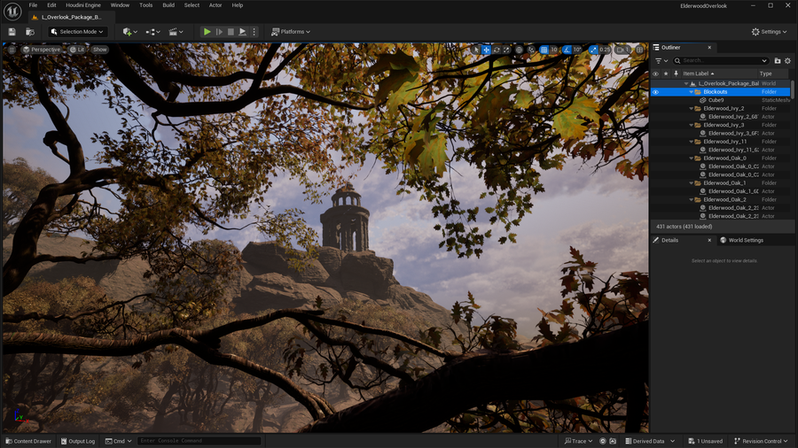Click the Unreal Engine logo icon

[x=12, y=12]
